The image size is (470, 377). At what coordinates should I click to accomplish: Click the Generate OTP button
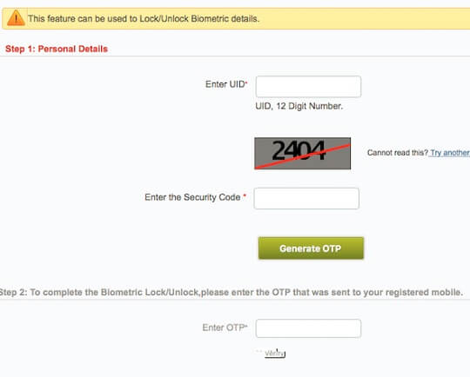coord(311,248)
